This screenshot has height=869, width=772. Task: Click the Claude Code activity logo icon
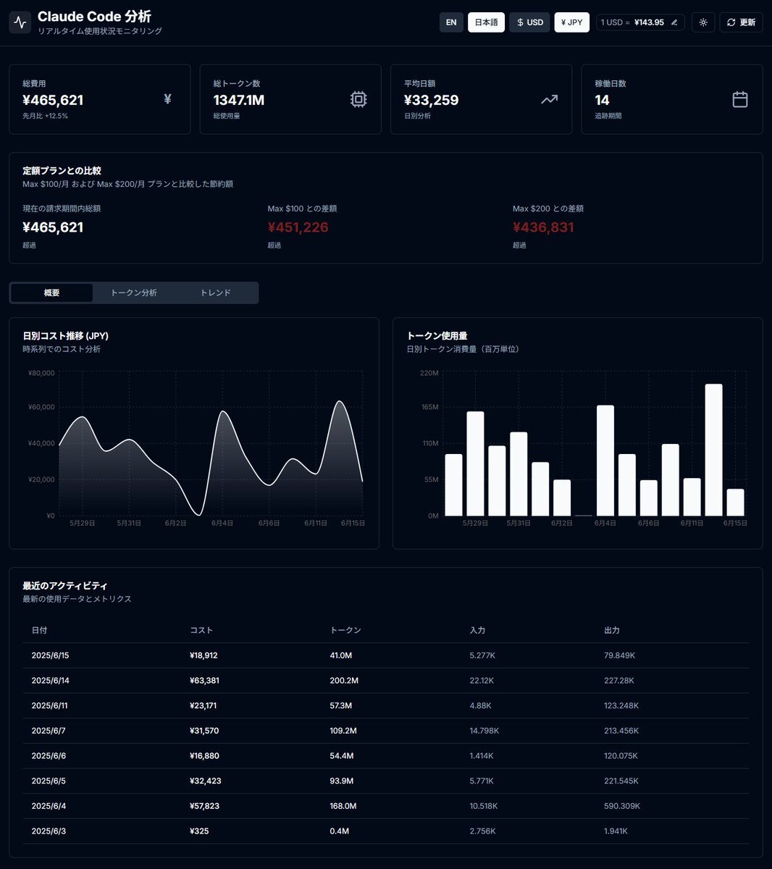pyautogui.click(x=20, y=22)
